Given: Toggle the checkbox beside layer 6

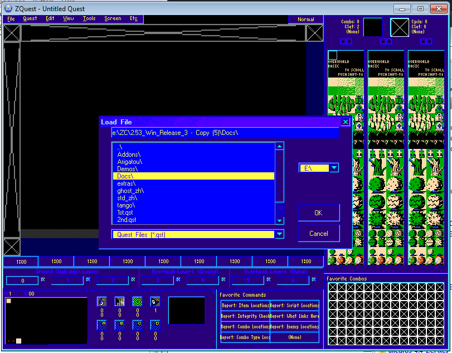Looking at the screenshot, I should (x=314, y=279).
